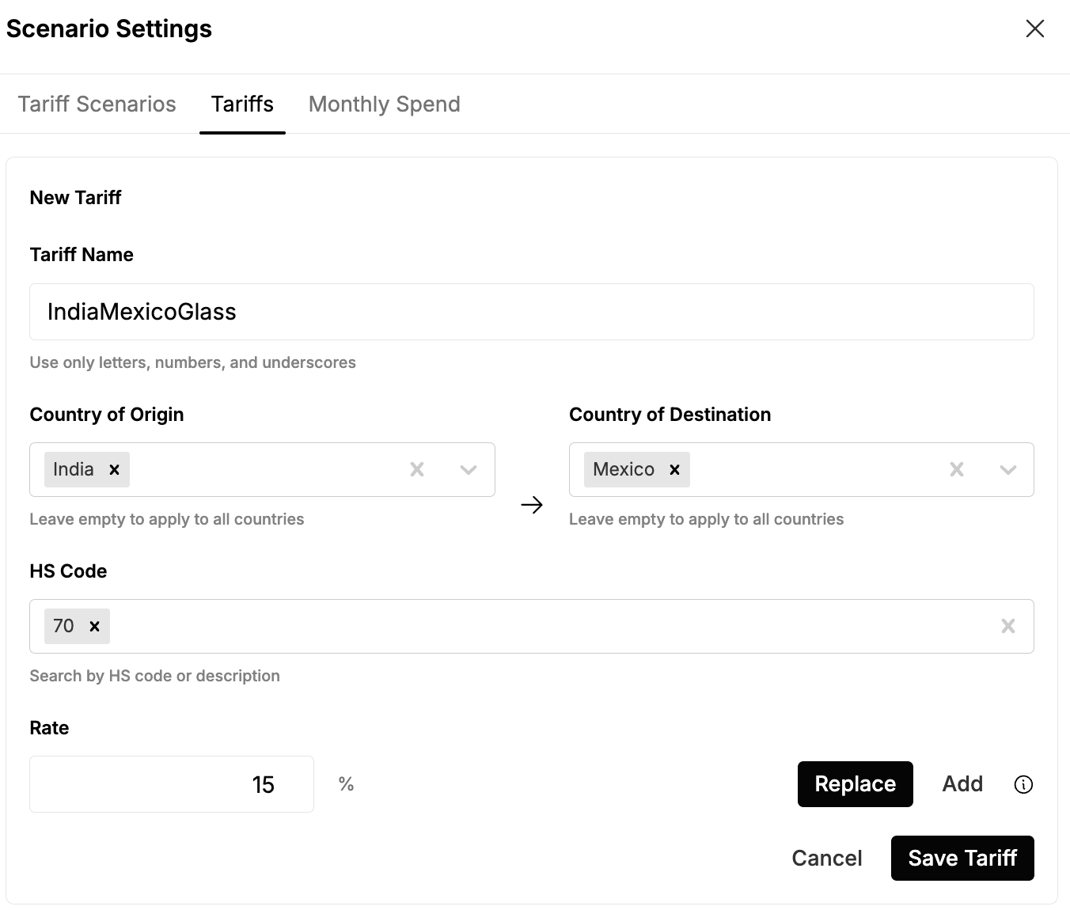Screen dimensions: 1070x910
Task: Click the New Tariff heading
Action: pos(75,198)
